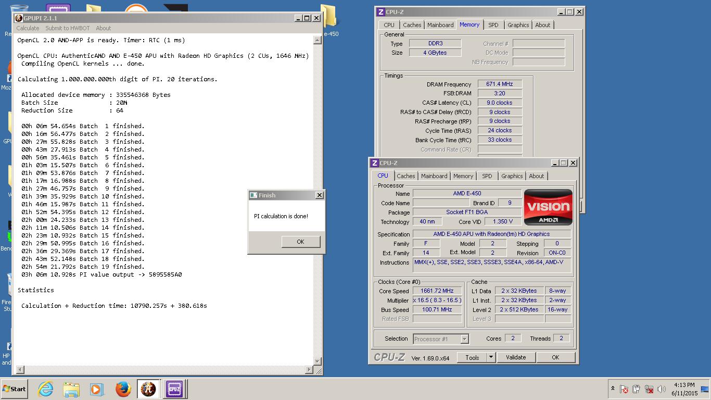Switch to SPD tab in front CPU-Z window
The height and width of the screenshot is (400, 711).
[x=487, y=176]
